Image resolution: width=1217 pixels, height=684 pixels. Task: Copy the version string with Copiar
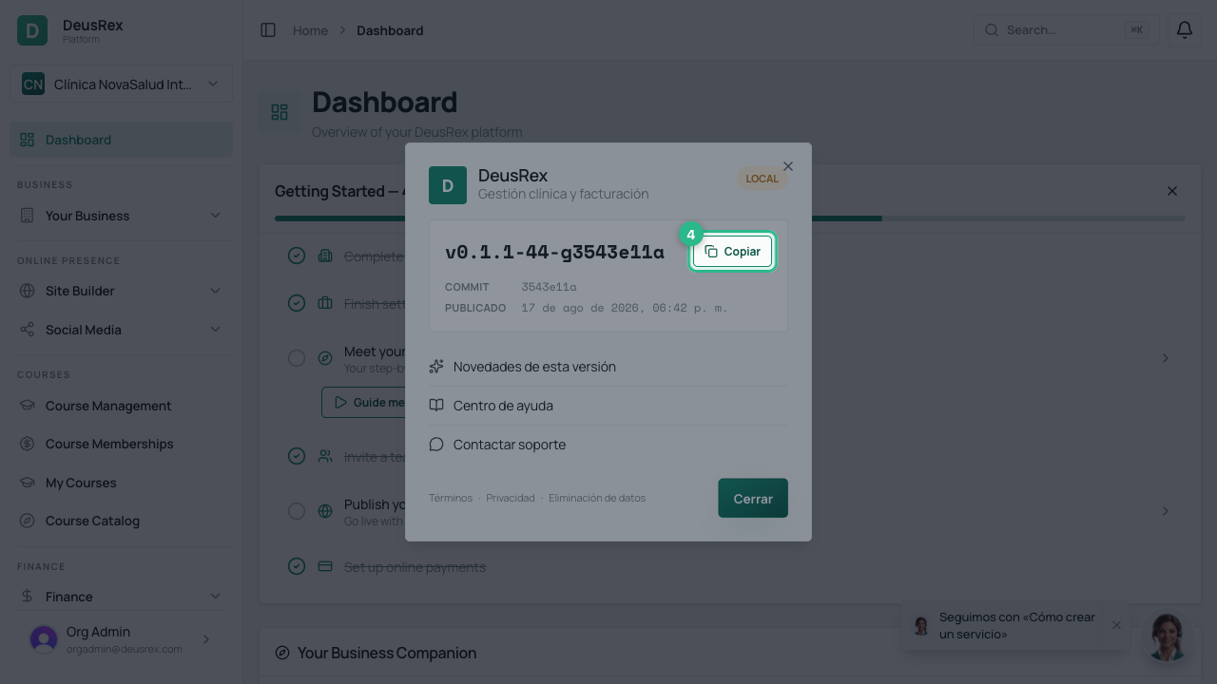[732, 252]
